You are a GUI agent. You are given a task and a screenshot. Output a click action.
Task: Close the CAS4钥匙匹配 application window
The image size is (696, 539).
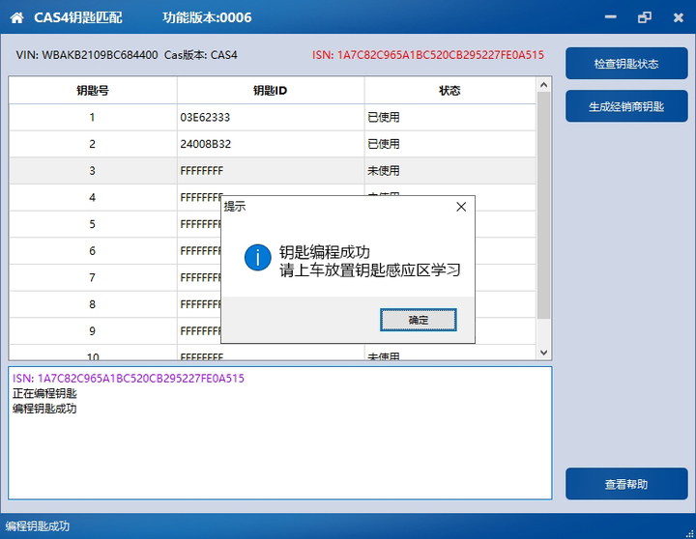click(x=679, y=17)
